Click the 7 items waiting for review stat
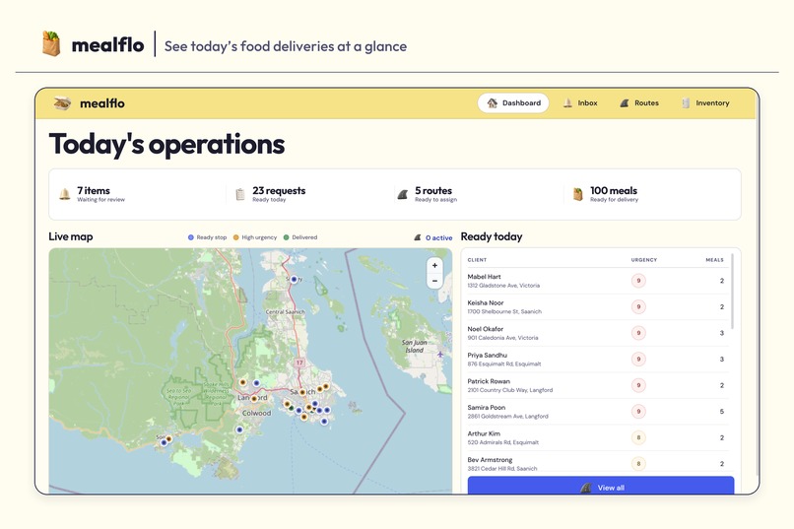The height and width of the screenshot is (529, 794). pos(93,194)
